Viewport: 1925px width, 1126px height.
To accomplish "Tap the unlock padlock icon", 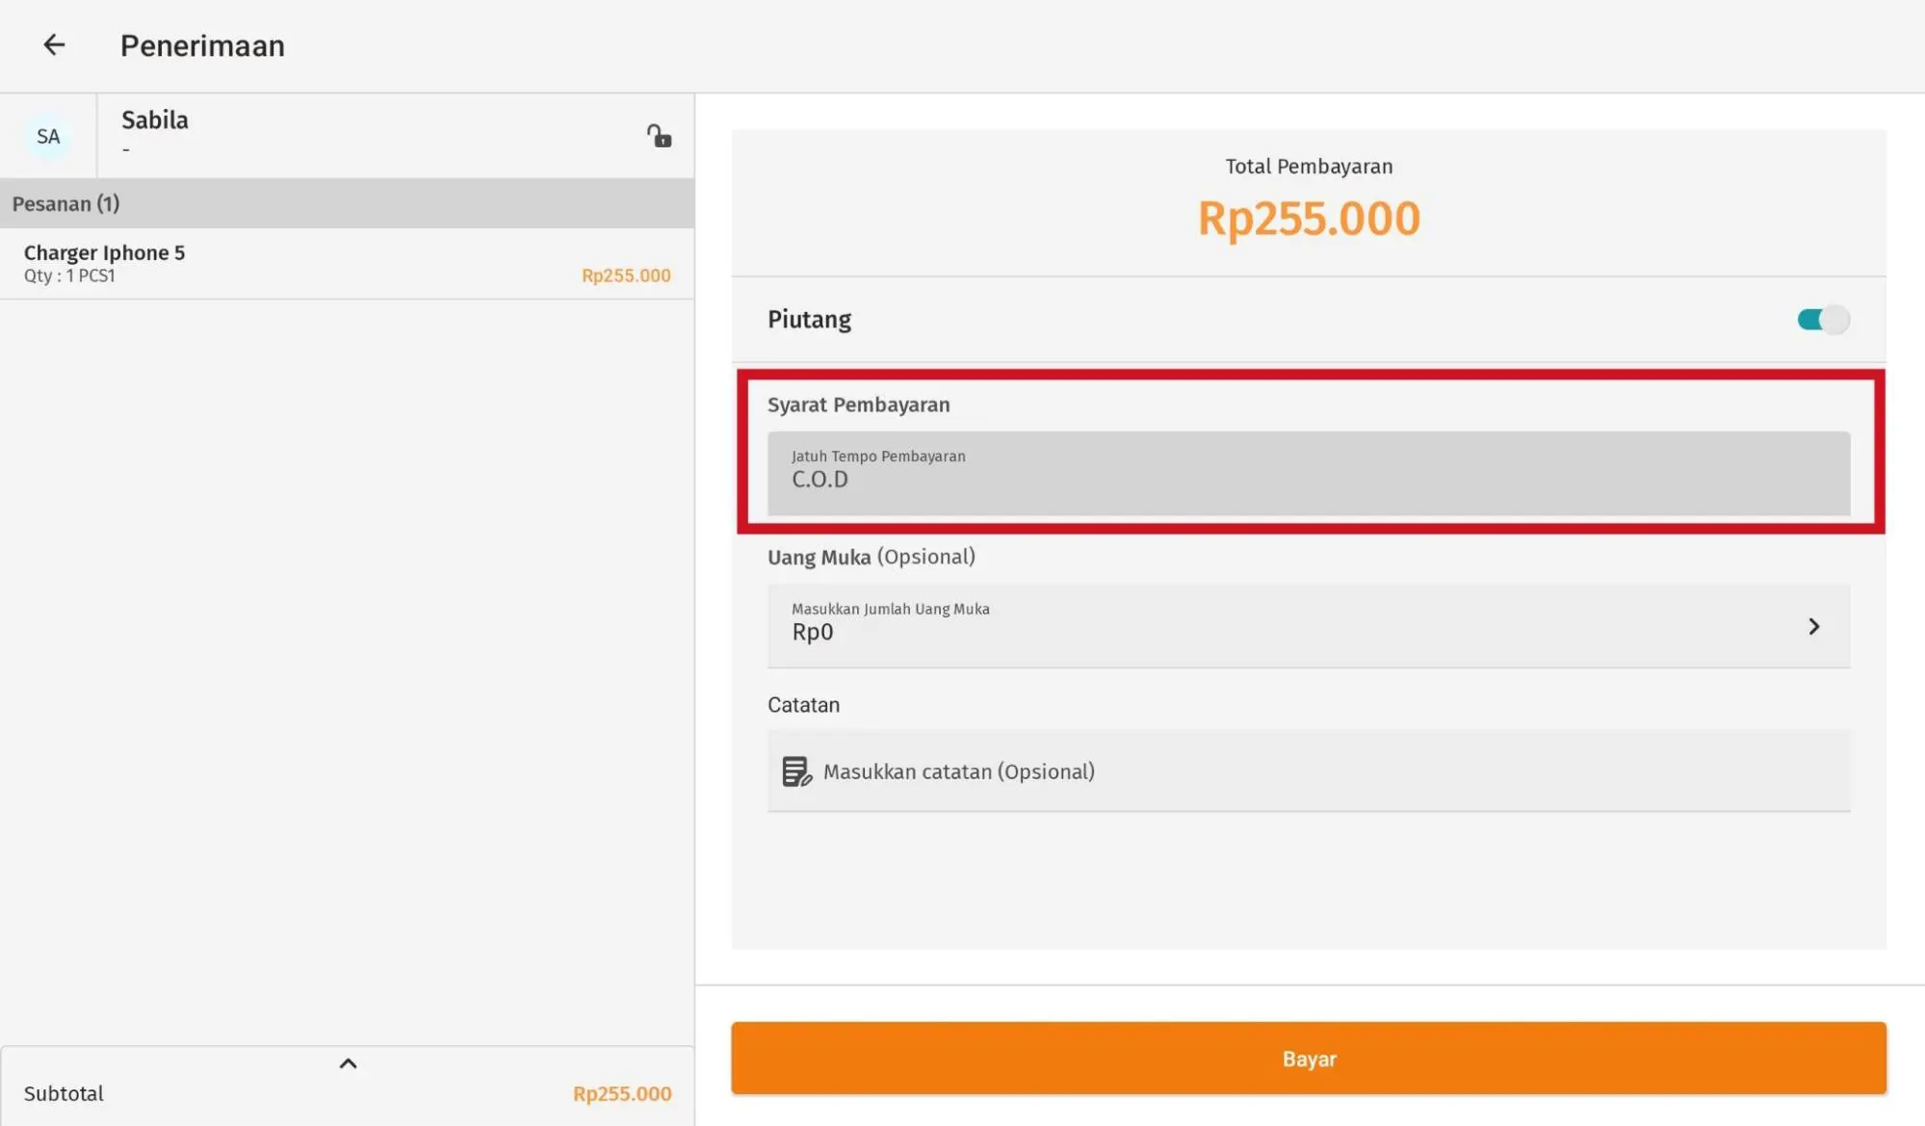I will [659, 136].
